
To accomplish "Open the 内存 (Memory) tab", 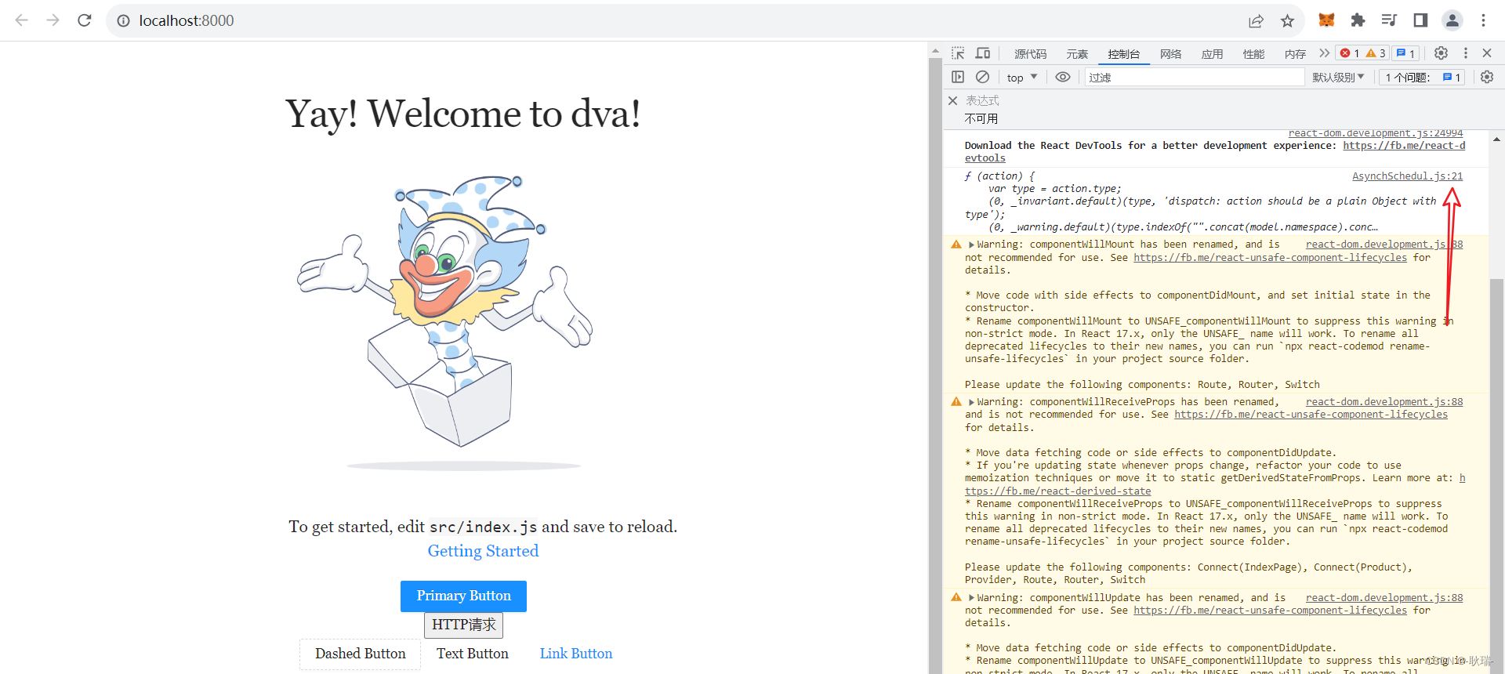I will (1295, 54).
